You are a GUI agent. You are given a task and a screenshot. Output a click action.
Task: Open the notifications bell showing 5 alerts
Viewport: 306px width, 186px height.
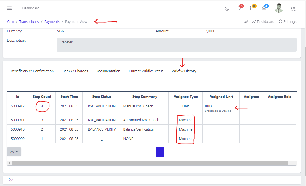tap(239, 8)
